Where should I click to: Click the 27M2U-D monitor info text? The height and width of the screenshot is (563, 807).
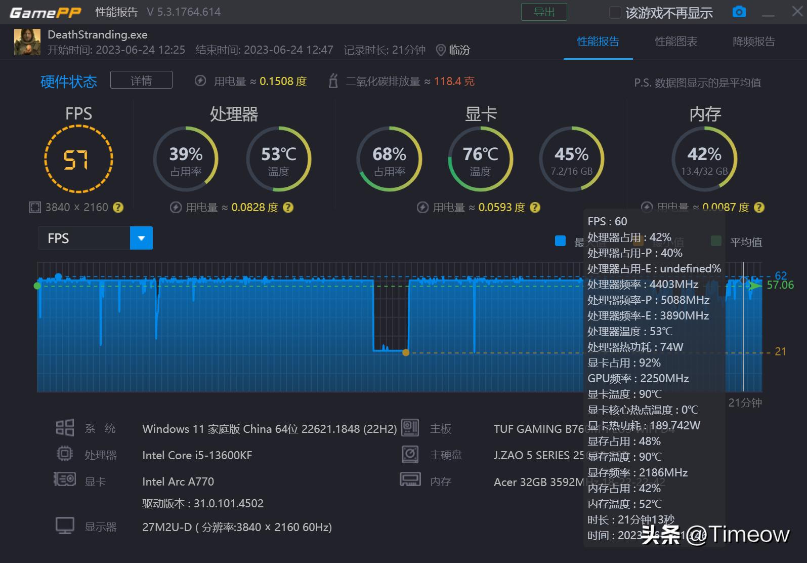coord(237,527)
